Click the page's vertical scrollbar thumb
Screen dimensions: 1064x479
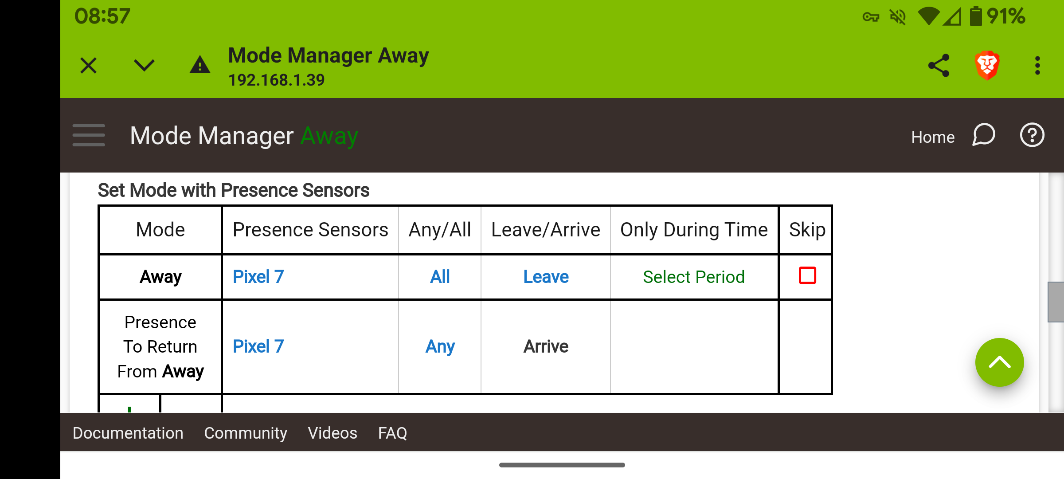[x=1056, y=302]
